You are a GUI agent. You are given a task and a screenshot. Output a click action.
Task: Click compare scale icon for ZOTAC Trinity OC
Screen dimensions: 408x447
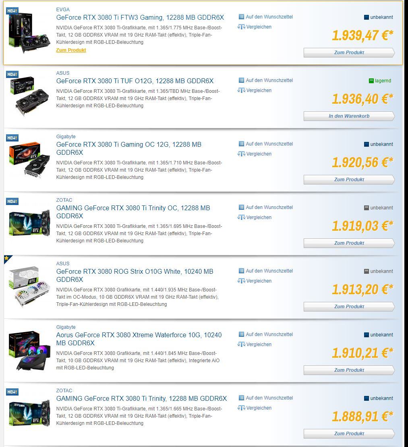tap(241, 217)
